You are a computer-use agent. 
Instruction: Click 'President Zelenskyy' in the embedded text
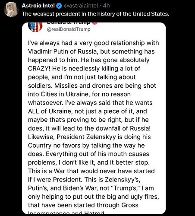coord(86,137)
